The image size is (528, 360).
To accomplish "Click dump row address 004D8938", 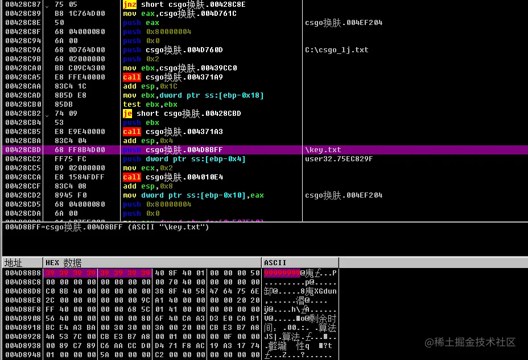I will pos(23,346).
